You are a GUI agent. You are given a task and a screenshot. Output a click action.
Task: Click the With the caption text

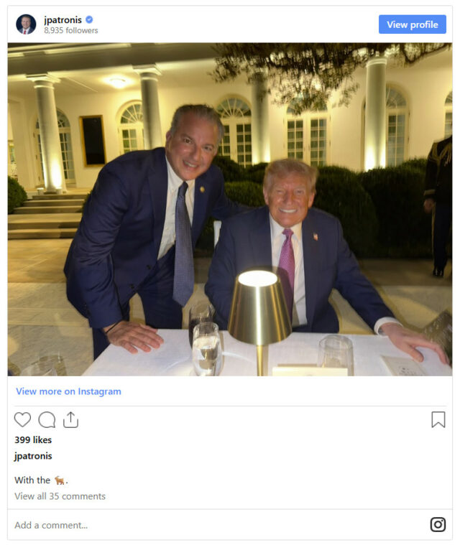point(32,480)
